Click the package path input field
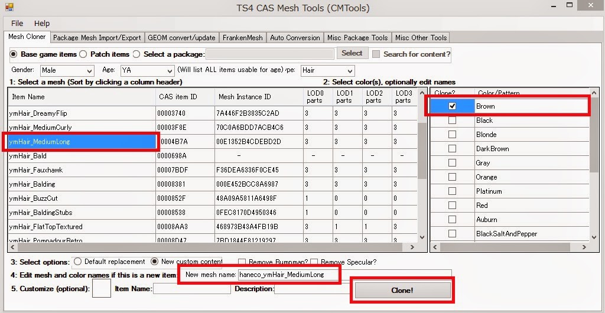The width and height of the screenshot is (605, 313). (x=270, y=54)
